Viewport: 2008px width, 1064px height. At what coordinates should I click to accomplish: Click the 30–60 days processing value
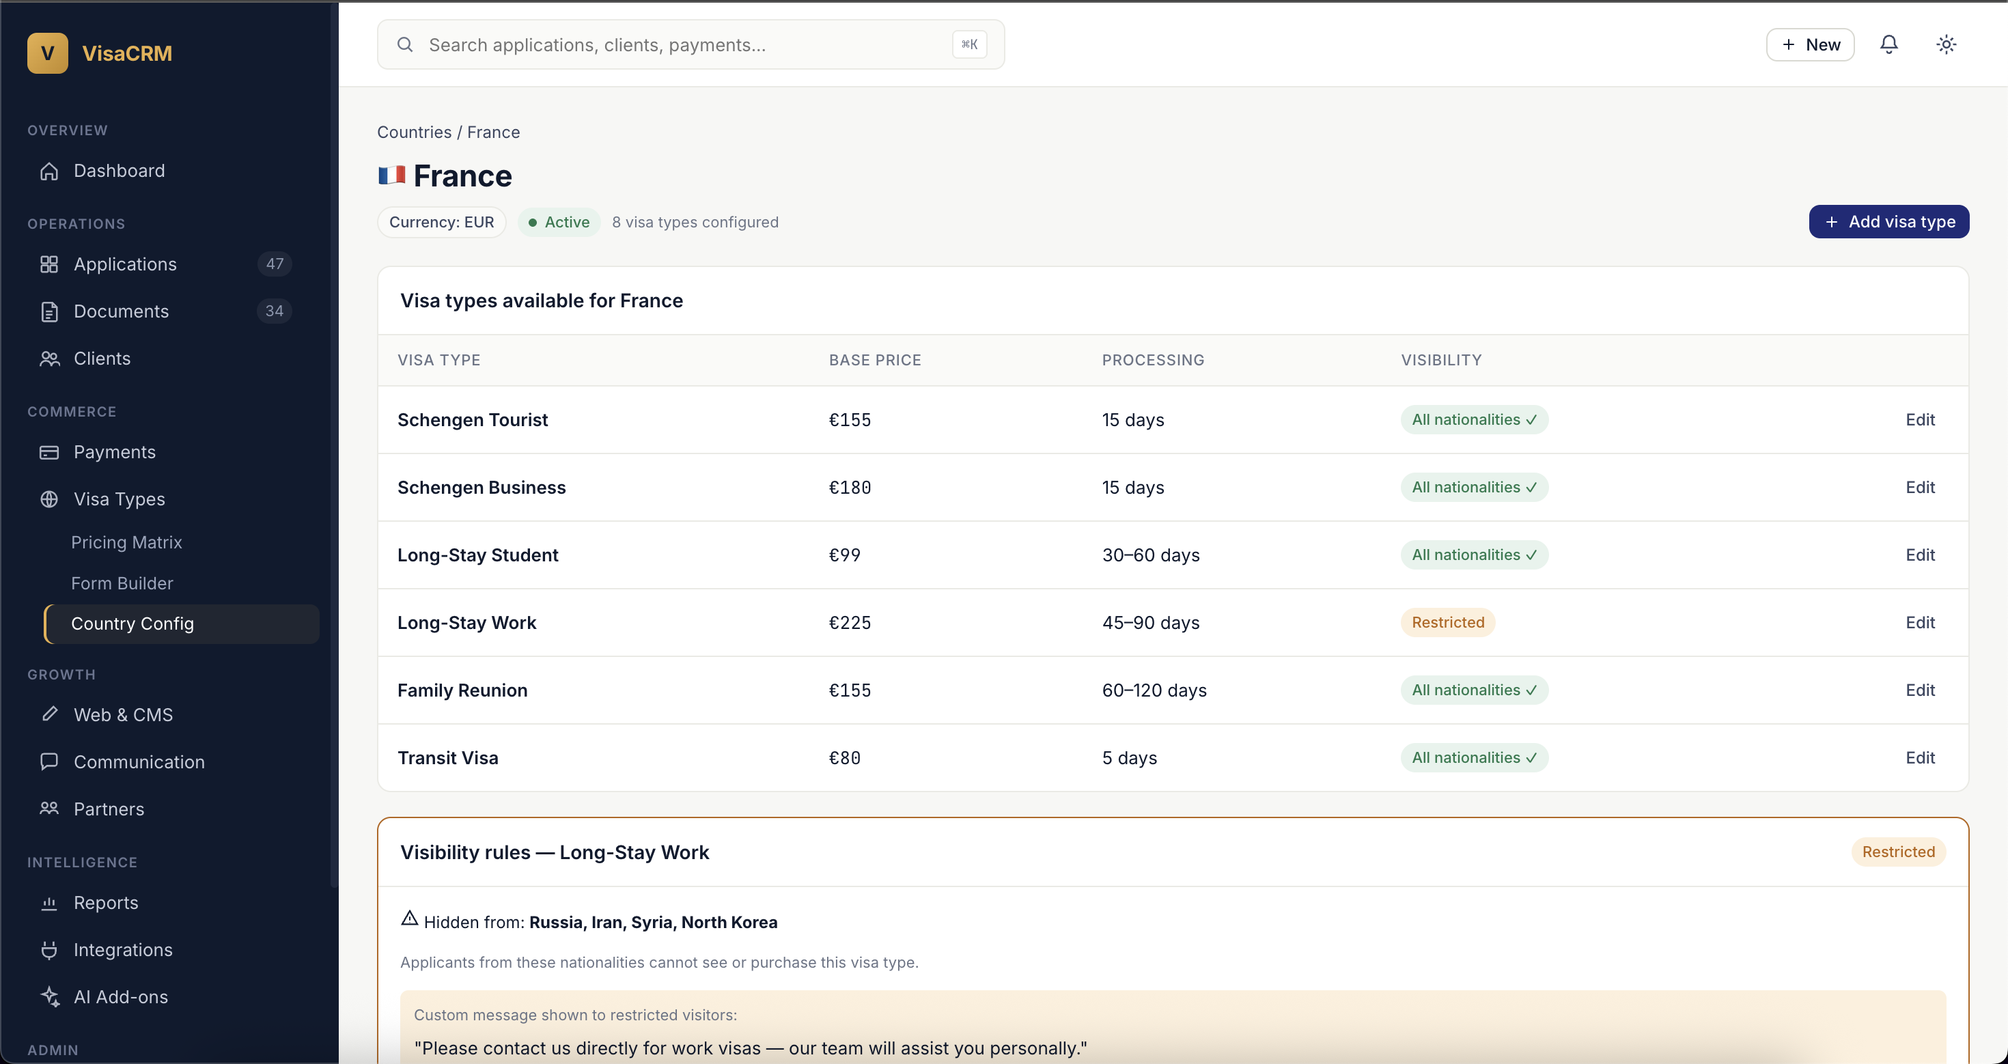point(1151,555)
